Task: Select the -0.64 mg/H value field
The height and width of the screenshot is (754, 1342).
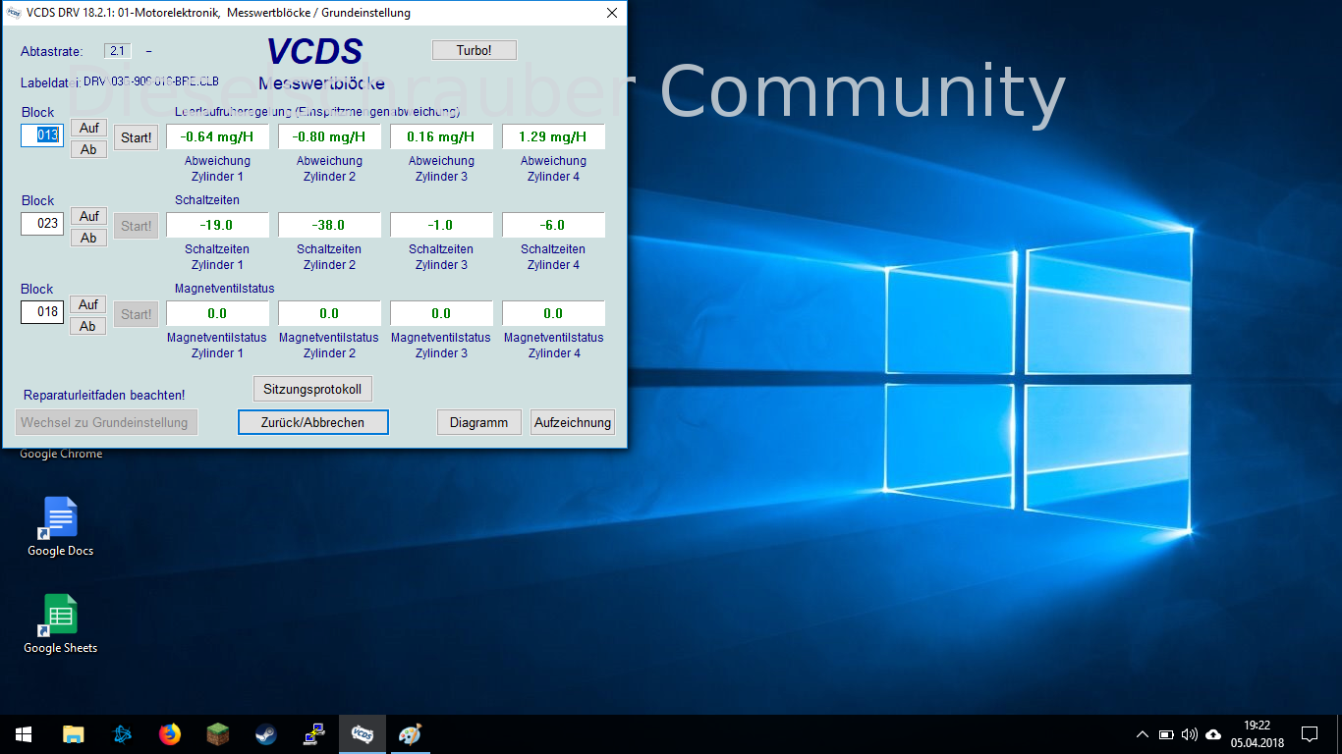Action: click(x=217, y=136)
